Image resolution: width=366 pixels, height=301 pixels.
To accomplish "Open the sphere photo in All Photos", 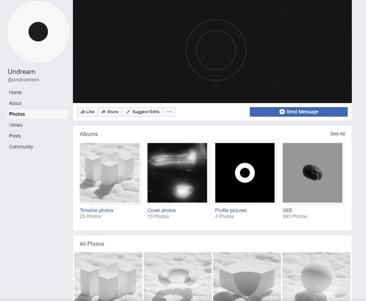I will [x=317, y=277].
